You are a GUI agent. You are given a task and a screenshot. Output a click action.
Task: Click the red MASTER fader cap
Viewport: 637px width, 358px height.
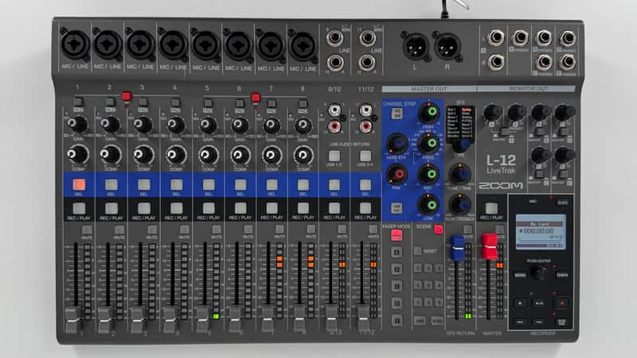(x=490, y=246)
